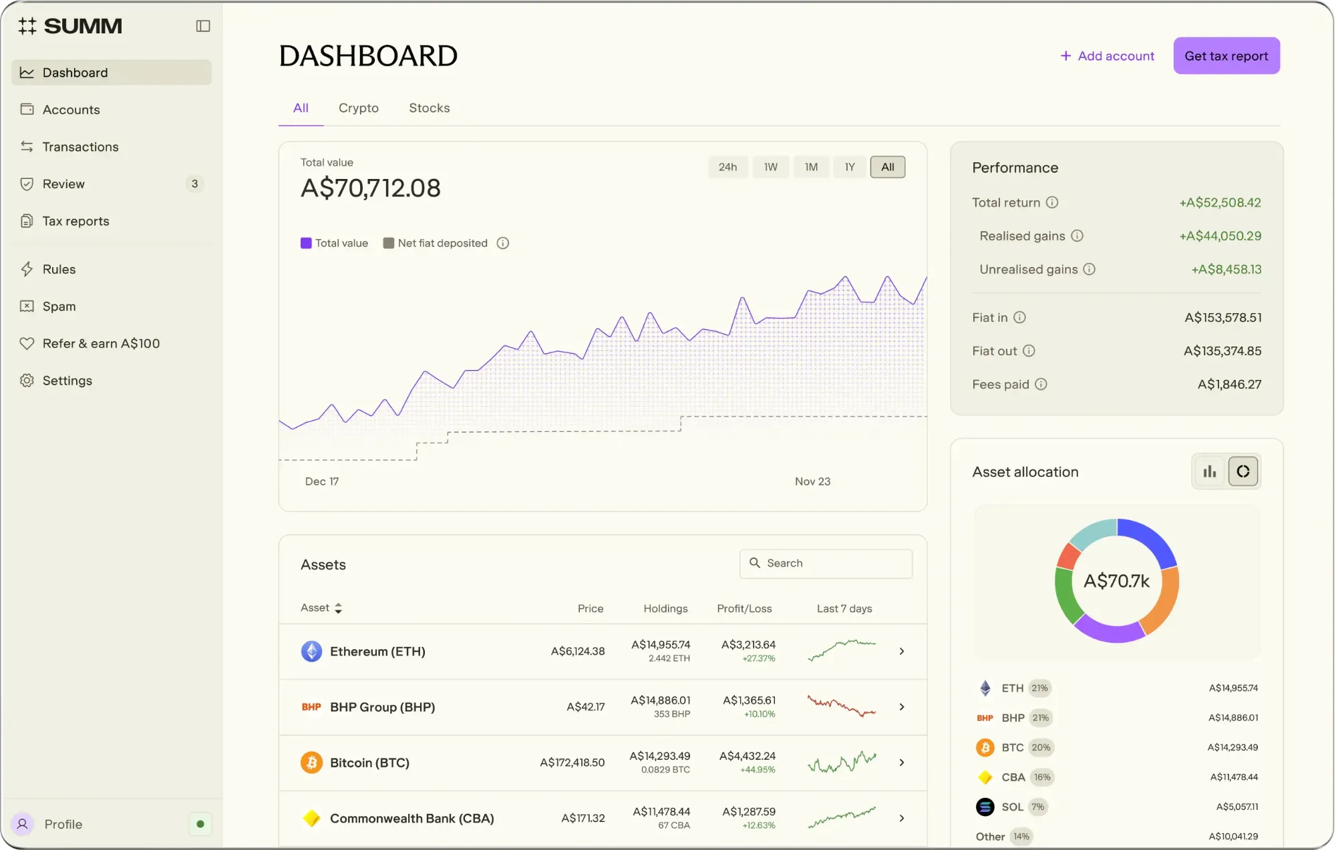Click the Get tax report button
Image resolution: width=1336 pixels, height=850 pixels.
pos(1226,56)
